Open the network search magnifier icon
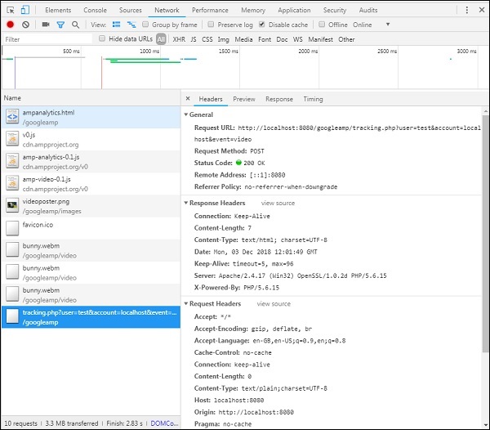The width and height of the screenshot is (490, 430). [75, 25]
